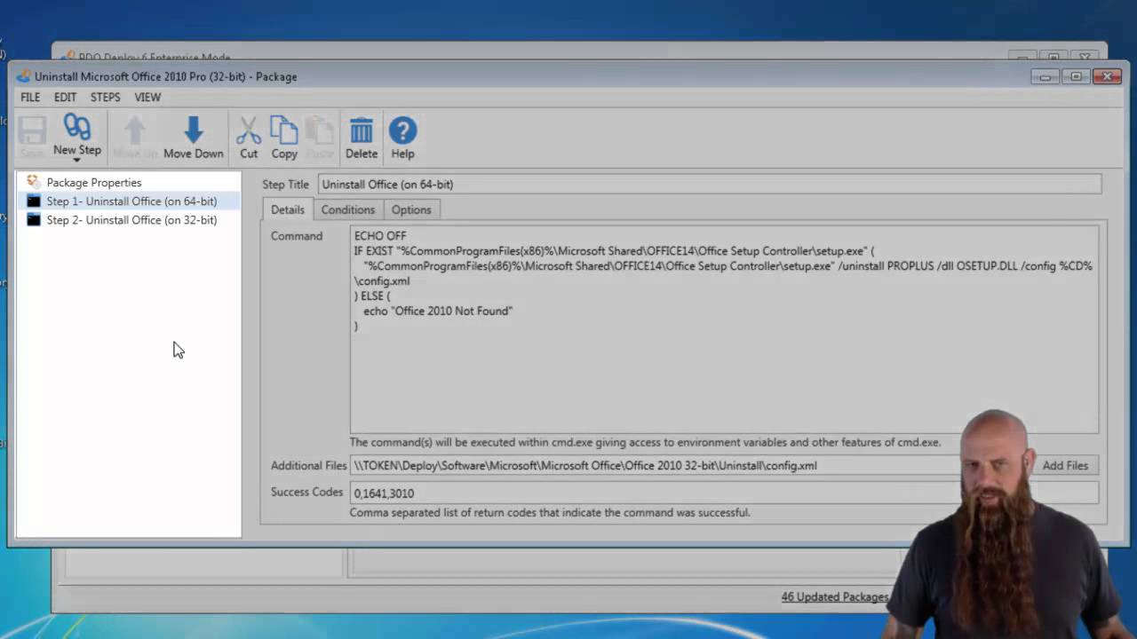Image resolution: width=1137 pixels, height=639 pixels.
Task: Open the VIEW menu
Action: (x=147, y=97)
